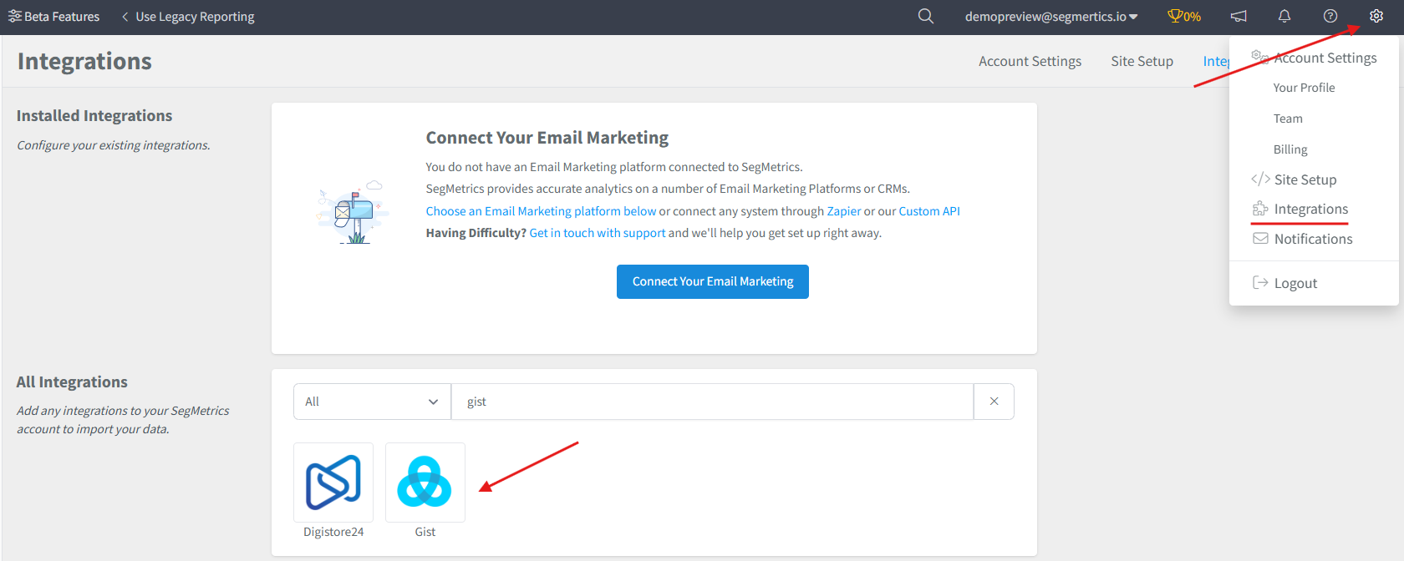Select Site Setup in gear menu
This screenshot has width=1404, height=561.
1294,179
